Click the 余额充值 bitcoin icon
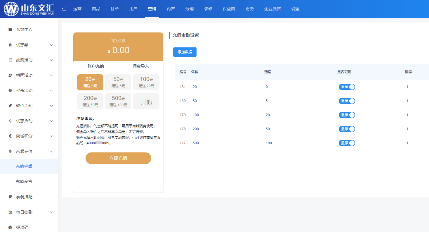Screen dimensions: 429x232 [10, 151]
